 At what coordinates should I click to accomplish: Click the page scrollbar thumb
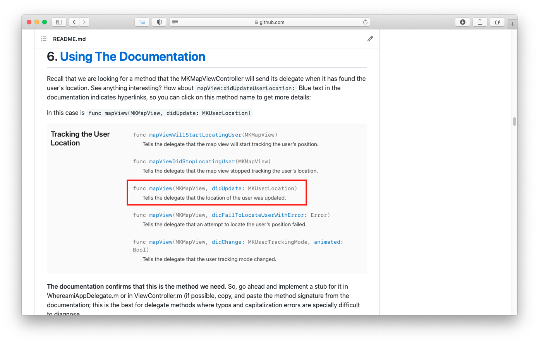[x=515, y=122]
